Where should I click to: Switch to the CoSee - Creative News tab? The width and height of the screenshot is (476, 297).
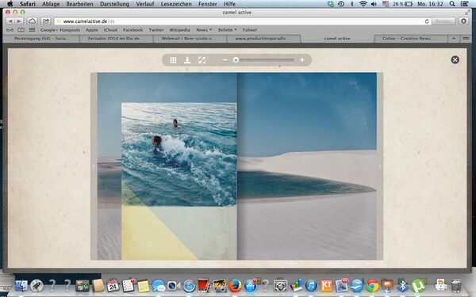coord(410,39)
